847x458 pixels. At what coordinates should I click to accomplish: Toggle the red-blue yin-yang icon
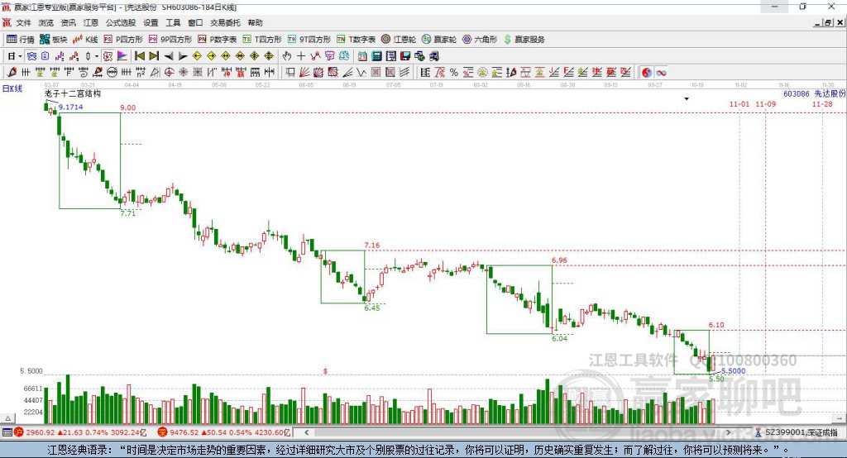(647, 73)
